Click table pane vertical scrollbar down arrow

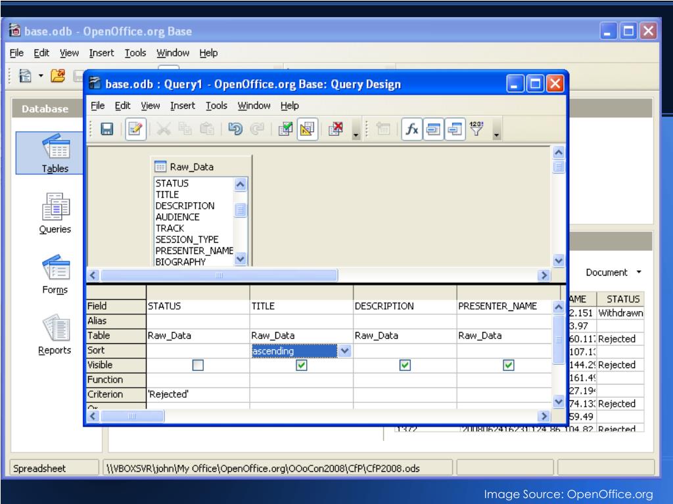click(559, 260)
